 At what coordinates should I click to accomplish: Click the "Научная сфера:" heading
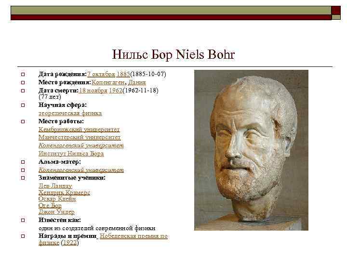(x=63, y=105)
